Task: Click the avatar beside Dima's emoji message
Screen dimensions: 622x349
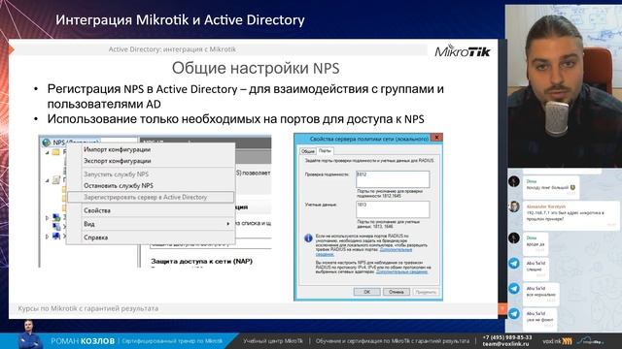Action: tap(514, 181)
